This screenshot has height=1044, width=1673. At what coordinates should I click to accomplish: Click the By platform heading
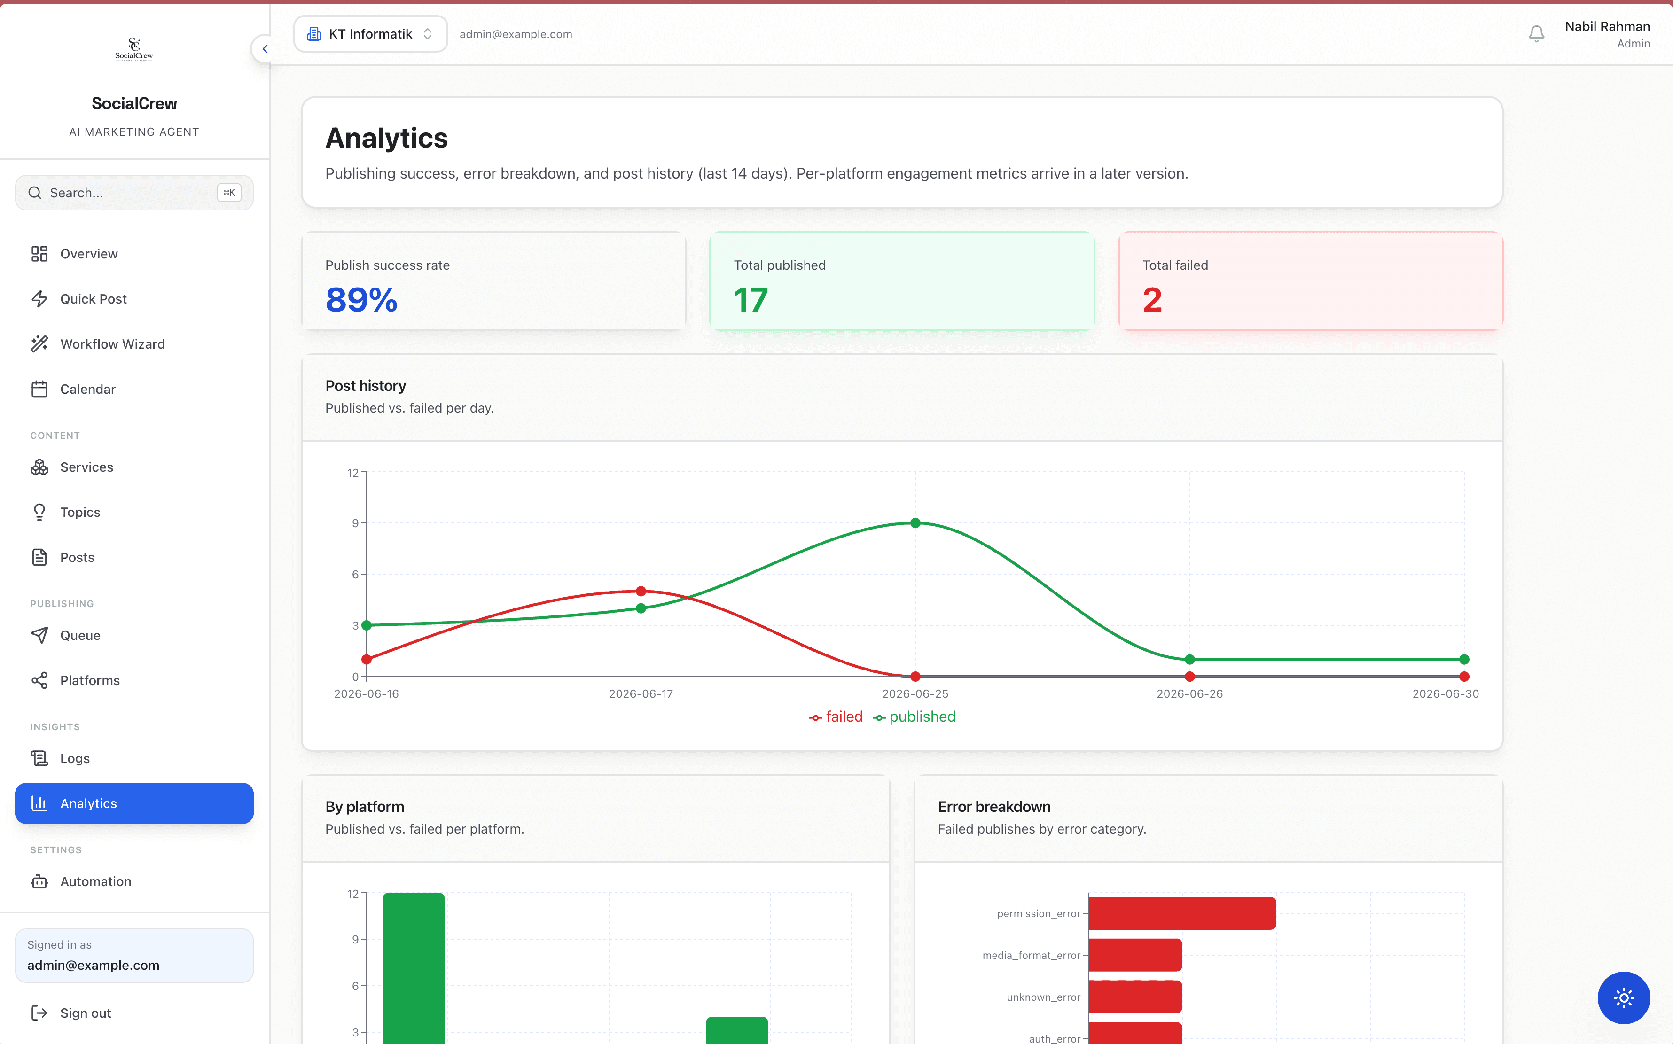[x=365, y=806]
